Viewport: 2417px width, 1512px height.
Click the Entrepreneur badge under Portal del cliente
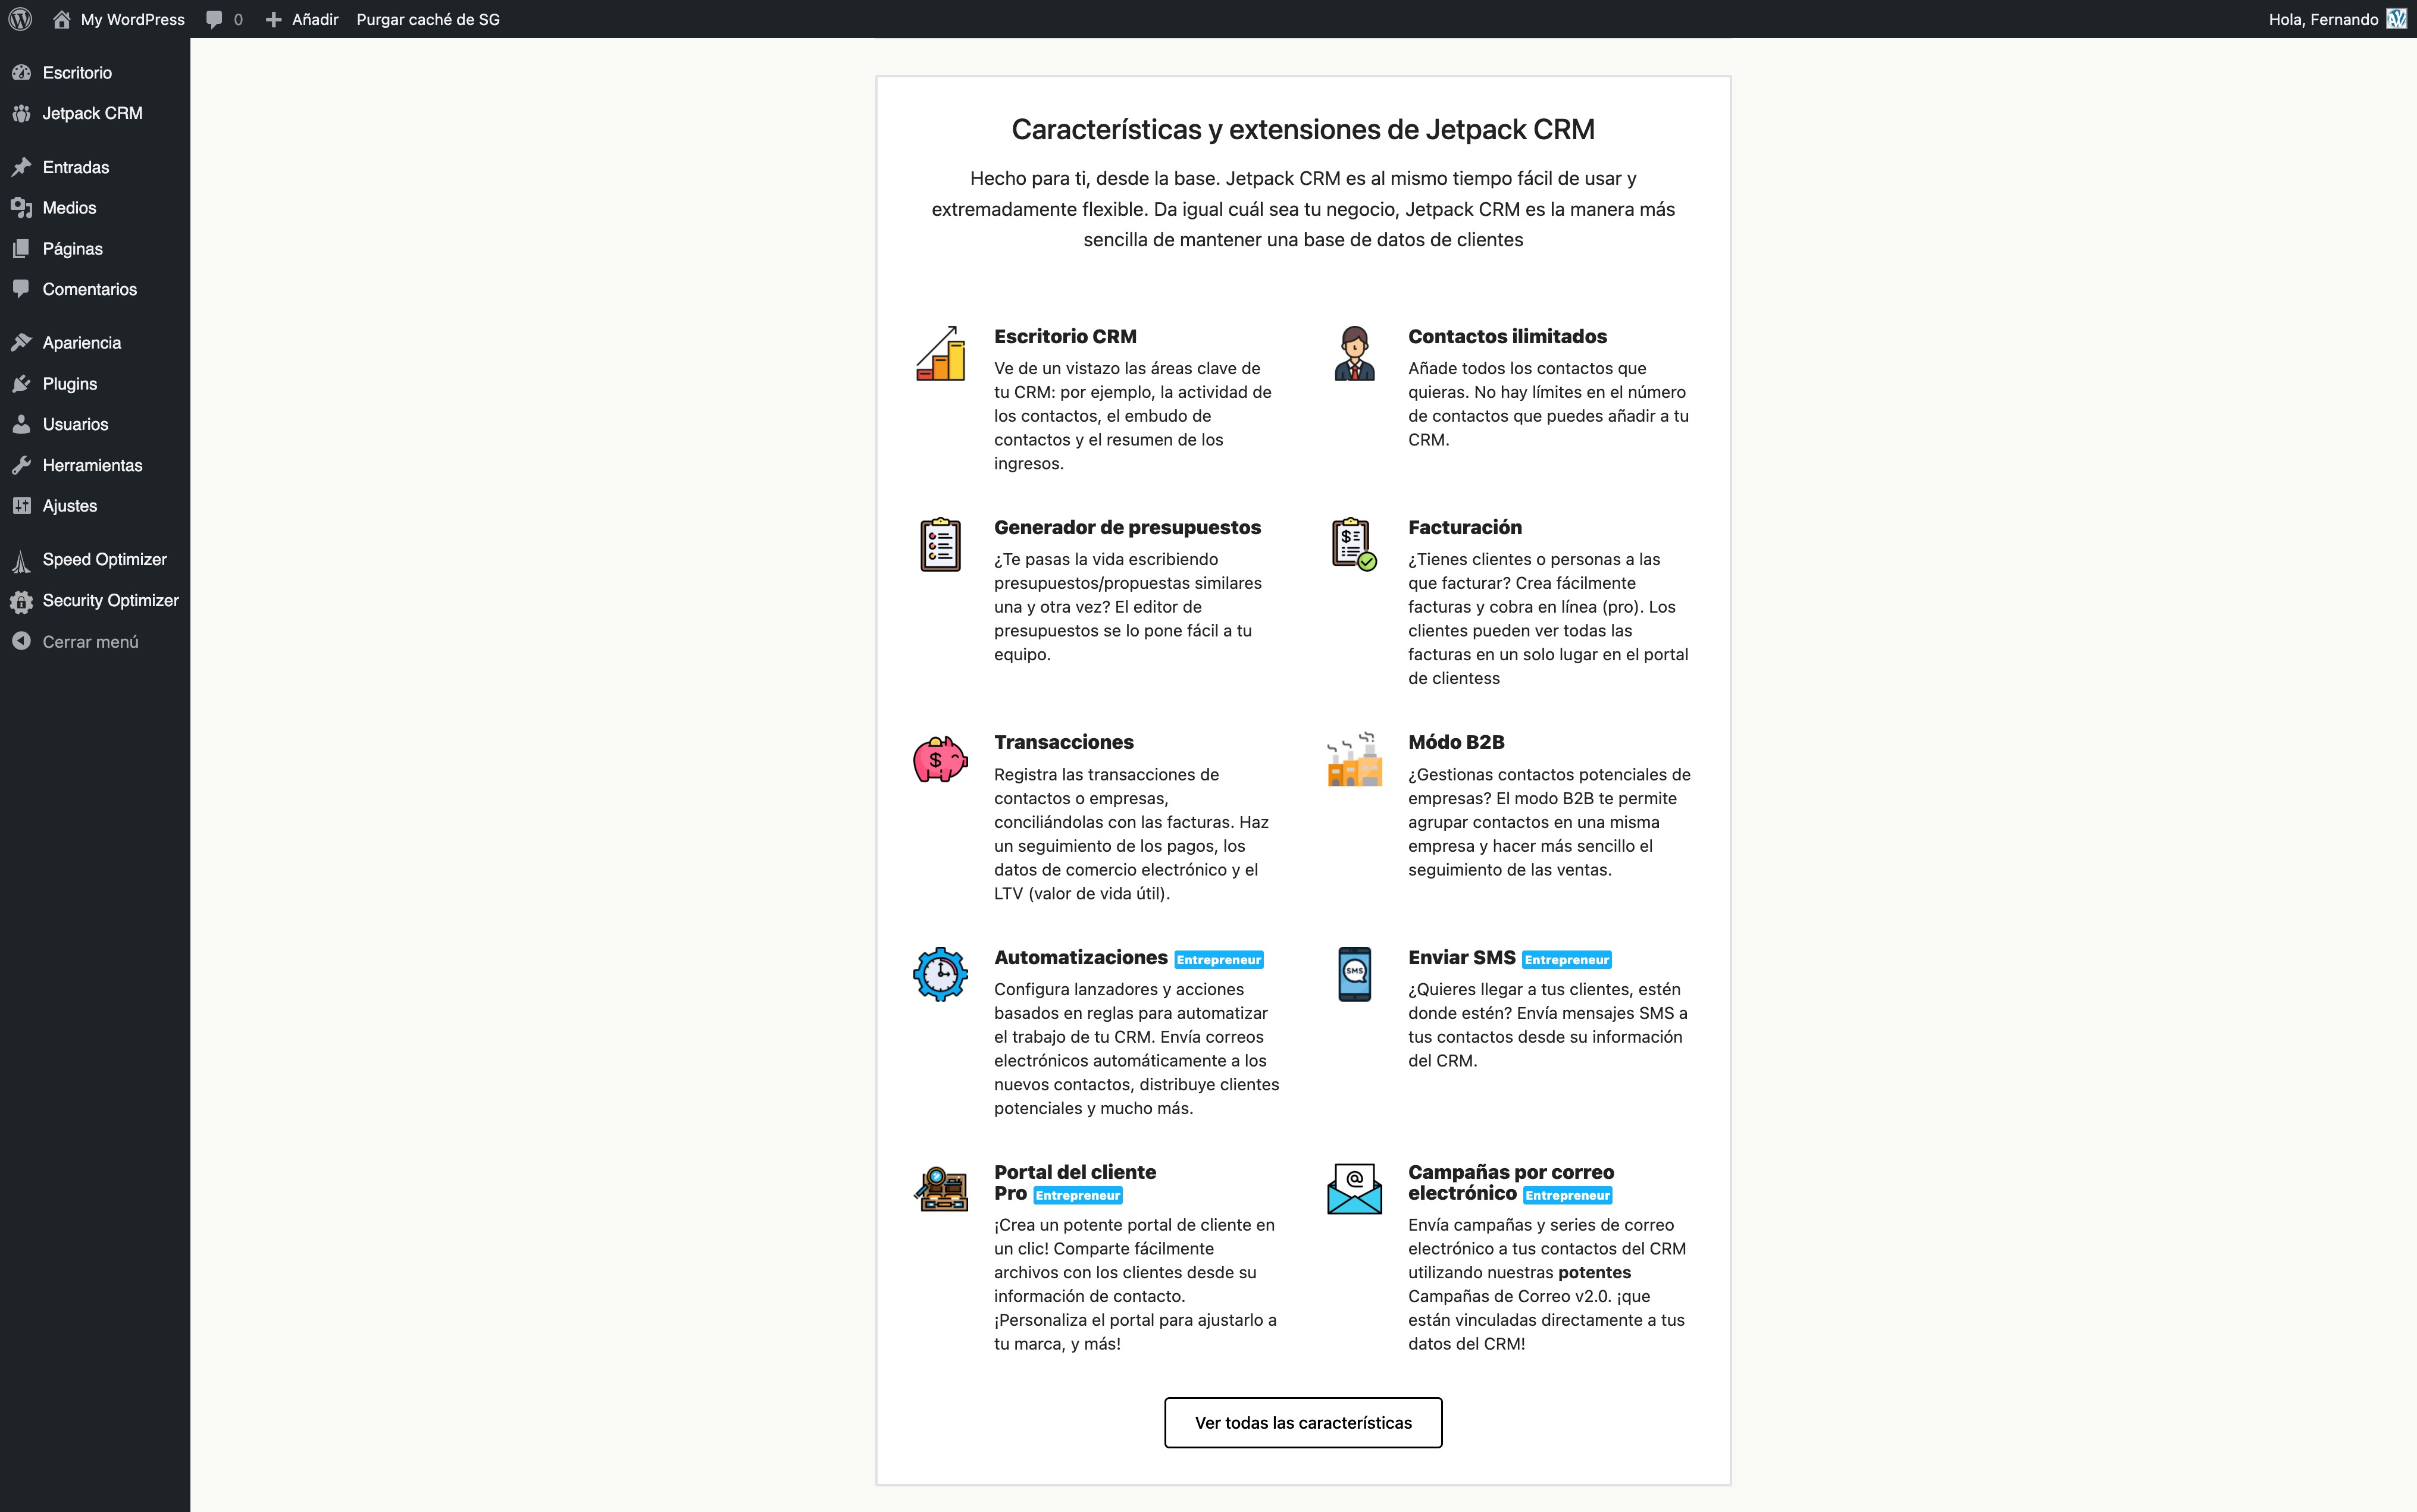click(x=1078, y=1195)
